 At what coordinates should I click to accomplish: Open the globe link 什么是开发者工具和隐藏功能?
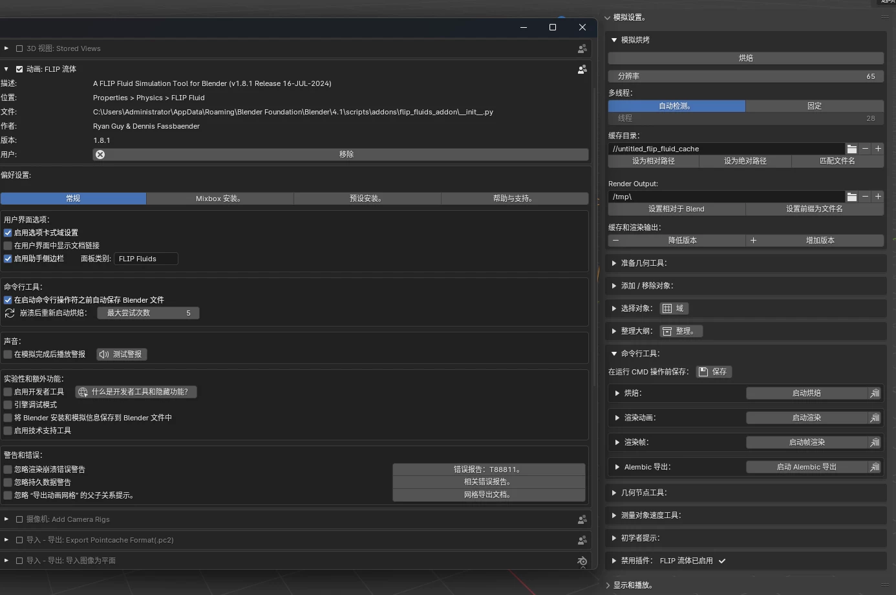[x=136, y=392]
